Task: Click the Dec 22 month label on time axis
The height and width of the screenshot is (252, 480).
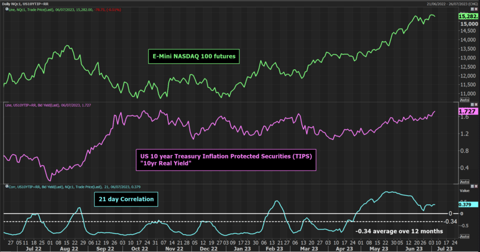Action: [209, 249]
